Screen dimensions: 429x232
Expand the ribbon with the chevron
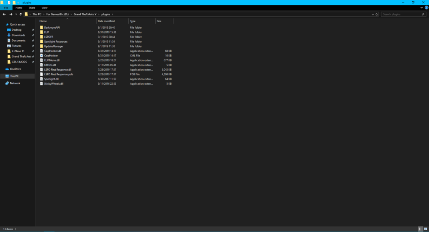(x=421, y=8)
